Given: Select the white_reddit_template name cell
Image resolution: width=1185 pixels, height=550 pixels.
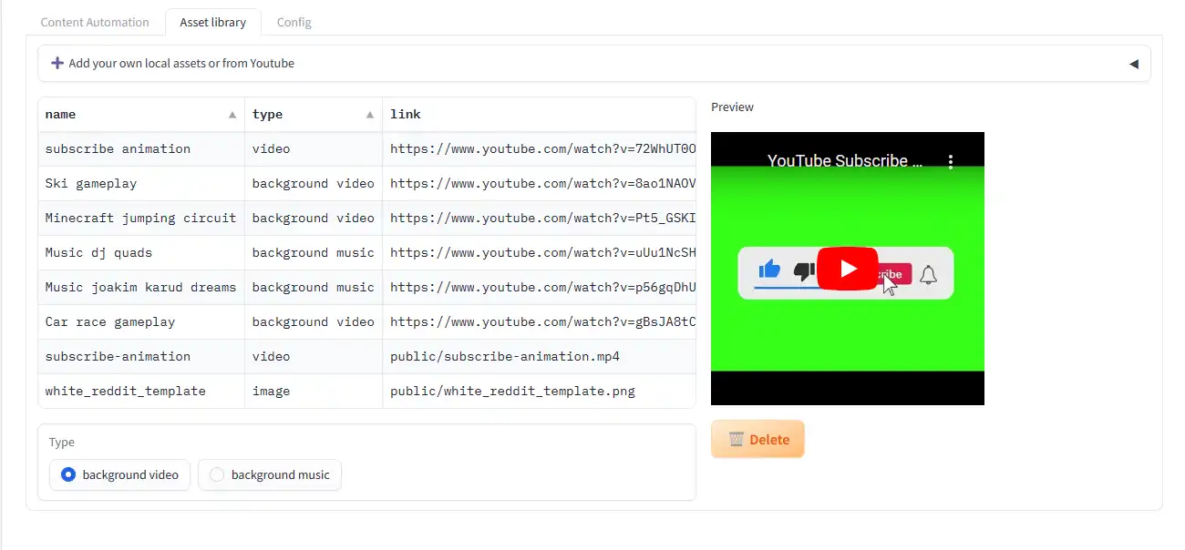Looking at the screenshot, I should click(x=141, y=392).
